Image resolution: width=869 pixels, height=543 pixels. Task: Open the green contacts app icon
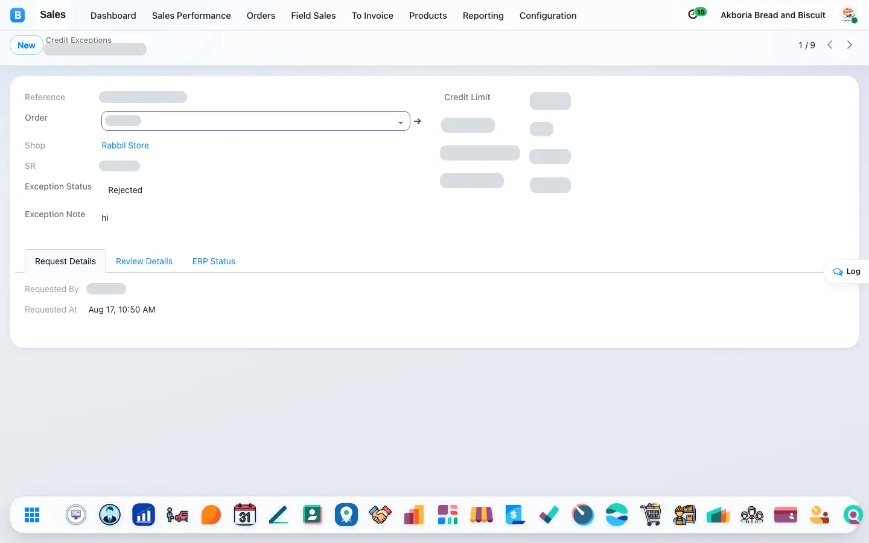coord(313,515)
